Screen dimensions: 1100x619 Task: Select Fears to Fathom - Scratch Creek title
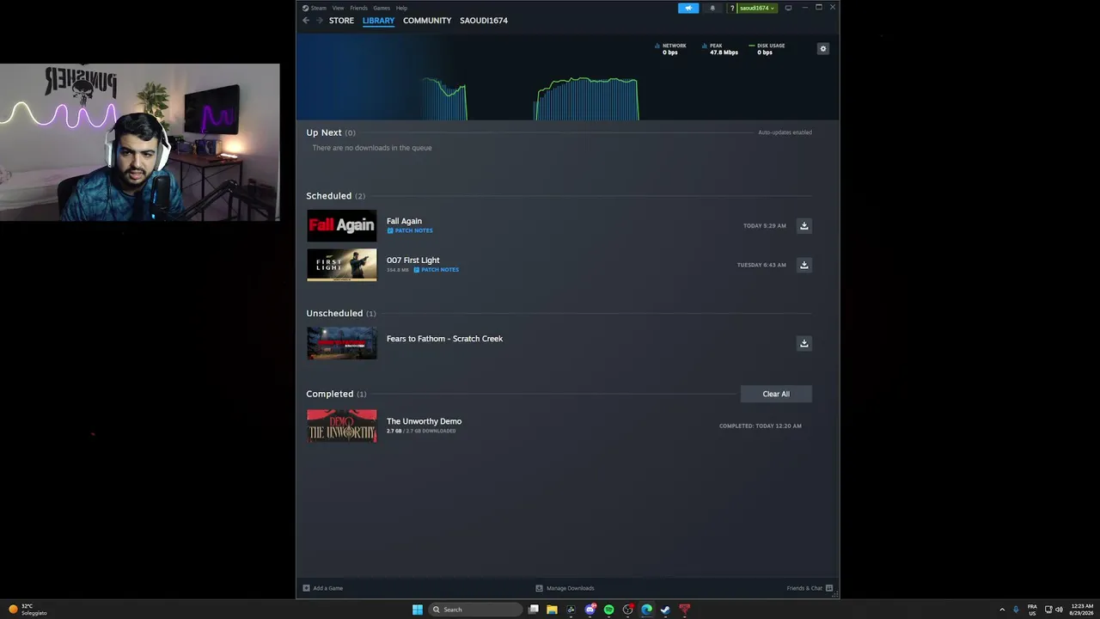[x=444, y=339]
